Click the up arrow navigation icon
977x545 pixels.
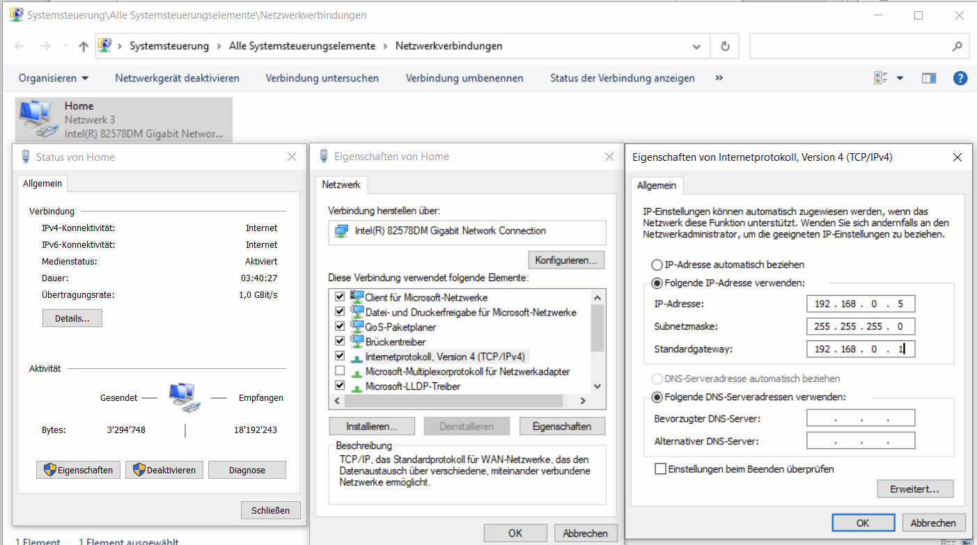click(x=84, y=47)
